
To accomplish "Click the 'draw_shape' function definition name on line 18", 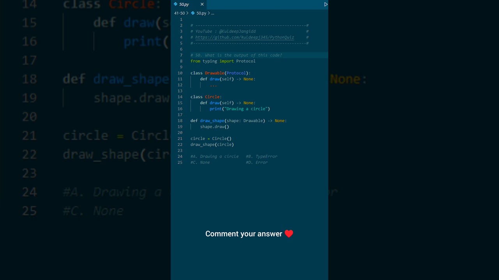I will [x=212, y=121].
